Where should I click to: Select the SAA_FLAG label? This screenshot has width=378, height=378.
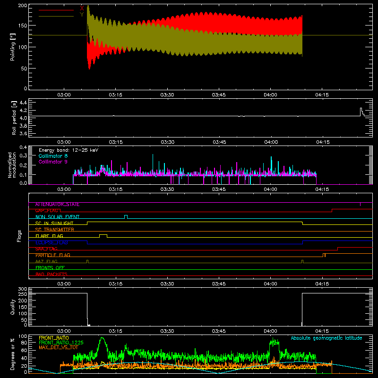point(46,249)
